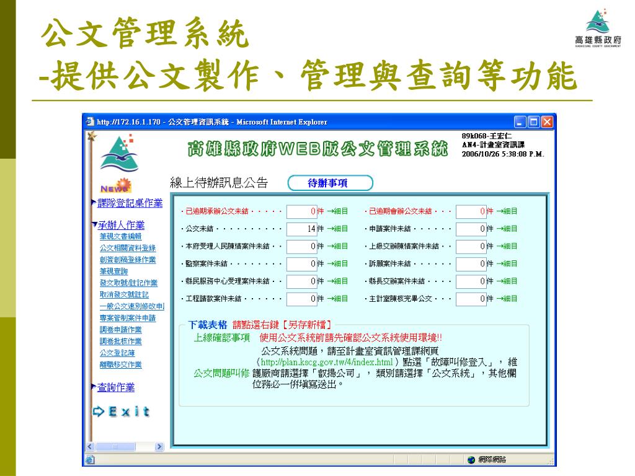Collapse 承辦人作業 section
The width and height of the screenshot is (635, 476).
121,224
